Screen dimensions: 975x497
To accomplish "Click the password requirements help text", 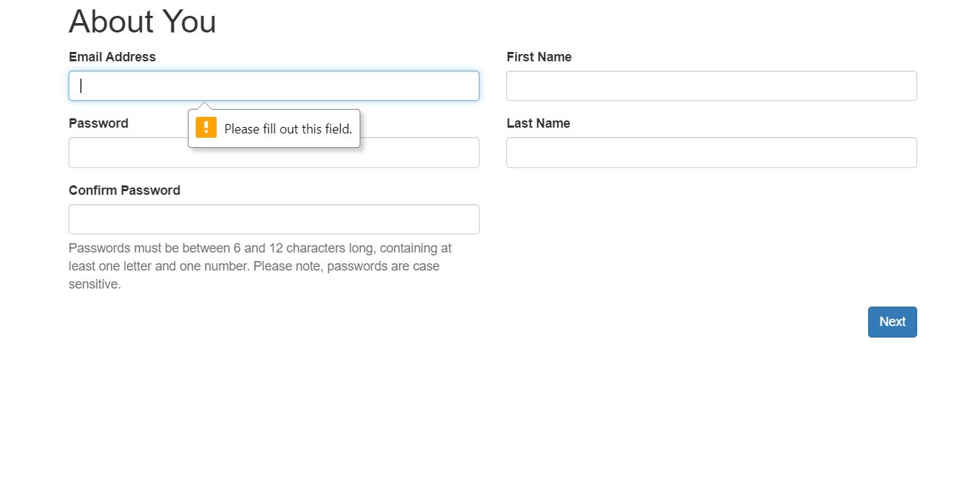I will pos(259,265).
